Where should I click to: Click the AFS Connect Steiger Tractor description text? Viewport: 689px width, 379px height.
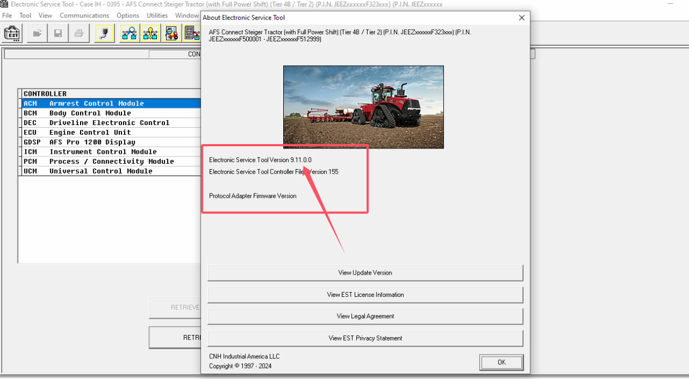tap(340, 35)
